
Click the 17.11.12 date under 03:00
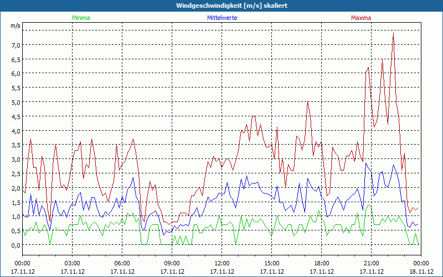click(73, 271)
